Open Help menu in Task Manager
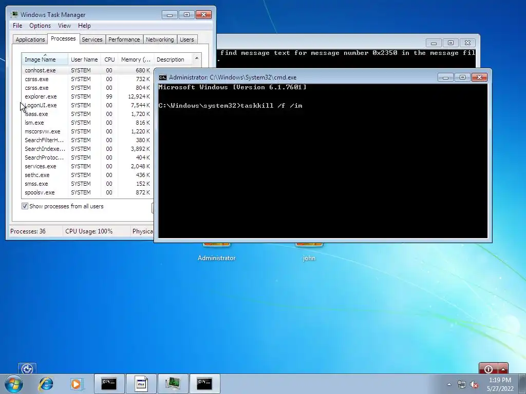The width and height of the screenshot is (526, 394). 84,26
